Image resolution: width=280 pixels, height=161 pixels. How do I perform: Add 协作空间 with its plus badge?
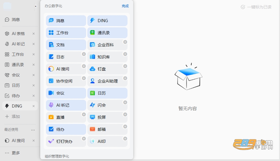(x=84, y=78)
